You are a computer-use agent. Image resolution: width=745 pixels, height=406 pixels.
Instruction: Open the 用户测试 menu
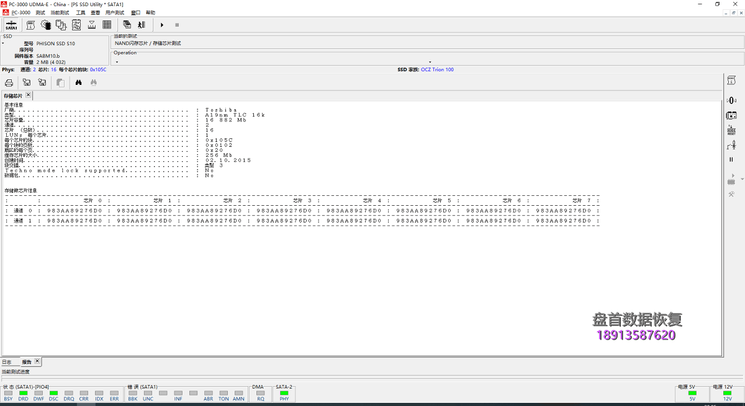coord(115,12)
